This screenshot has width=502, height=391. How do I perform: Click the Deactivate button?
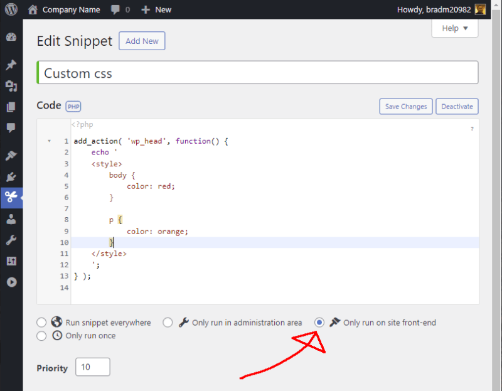(457, 106)
